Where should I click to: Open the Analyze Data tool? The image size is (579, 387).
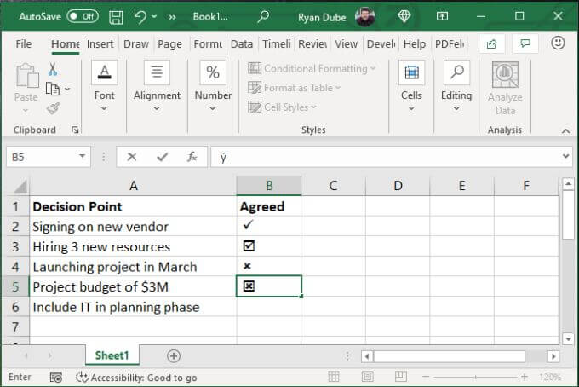tap(505, 88)
